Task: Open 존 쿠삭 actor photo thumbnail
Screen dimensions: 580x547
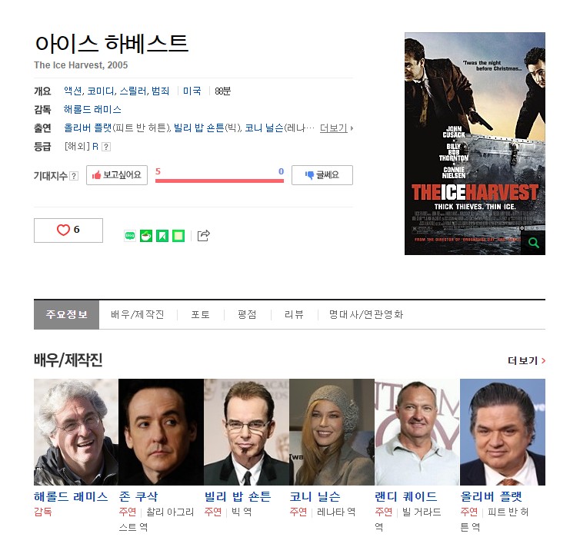Action: pyautogui.click(x=161, y=432)
